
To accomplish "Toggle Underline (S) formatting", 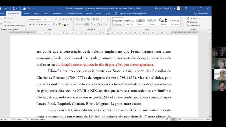I will [x=37, y=24].
